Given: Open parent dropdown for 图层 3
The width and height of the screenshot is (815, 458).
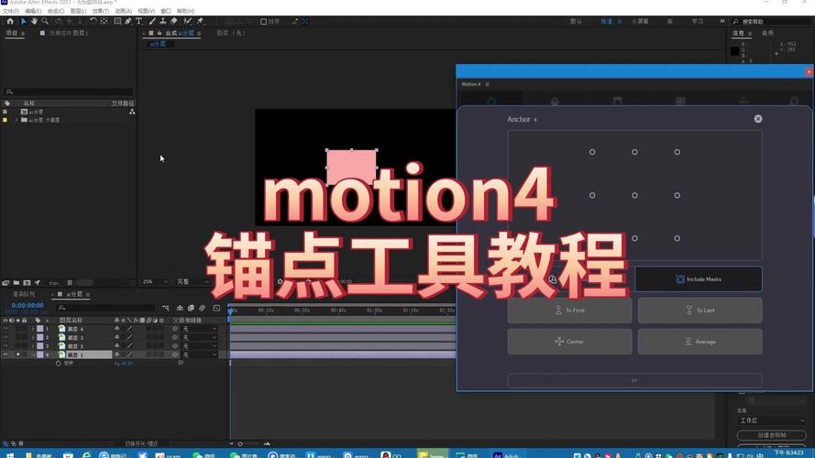Looking at the screenshot, I should [199, 337].
